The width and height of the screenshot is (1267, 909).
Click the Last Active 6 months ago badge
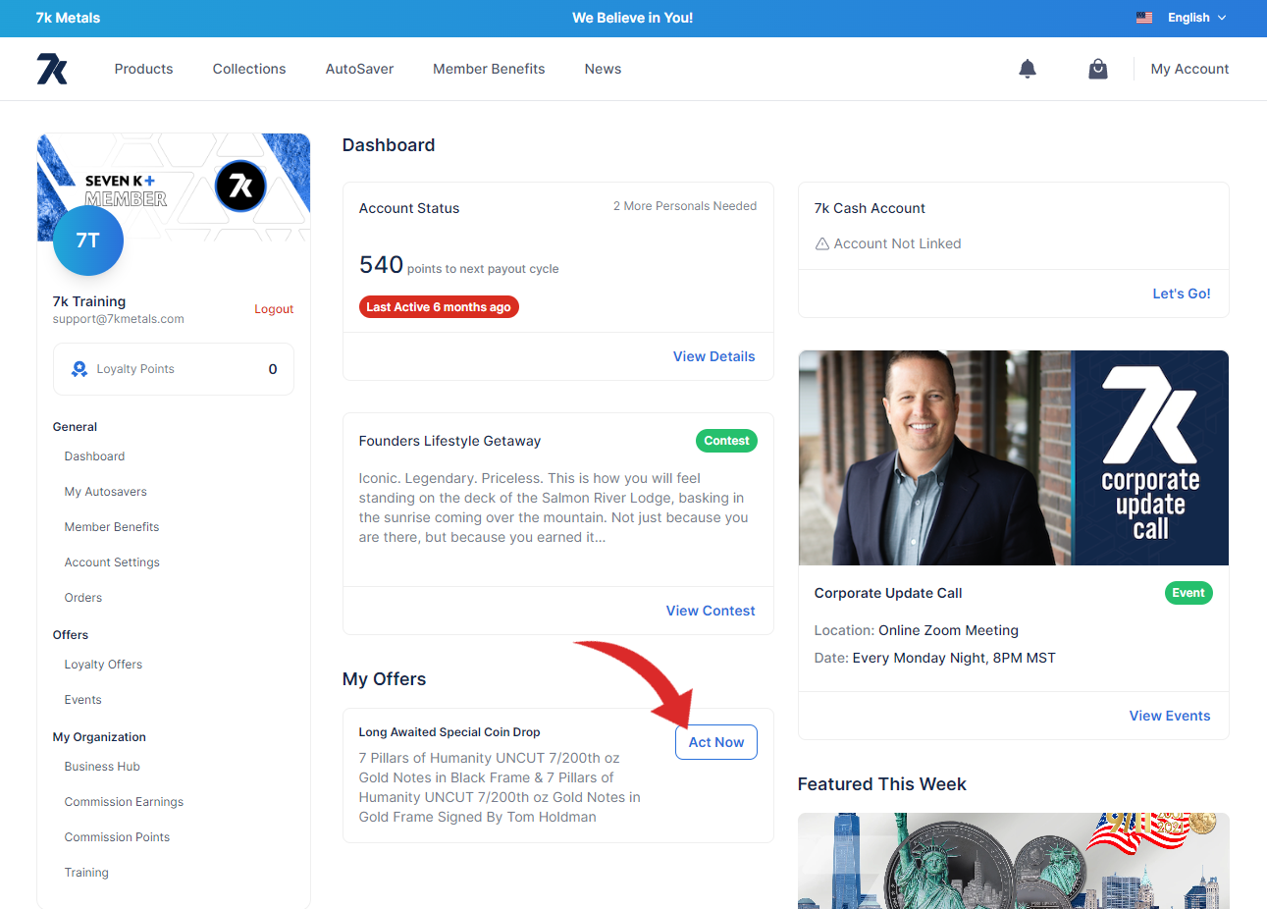[x=439, y=307]
